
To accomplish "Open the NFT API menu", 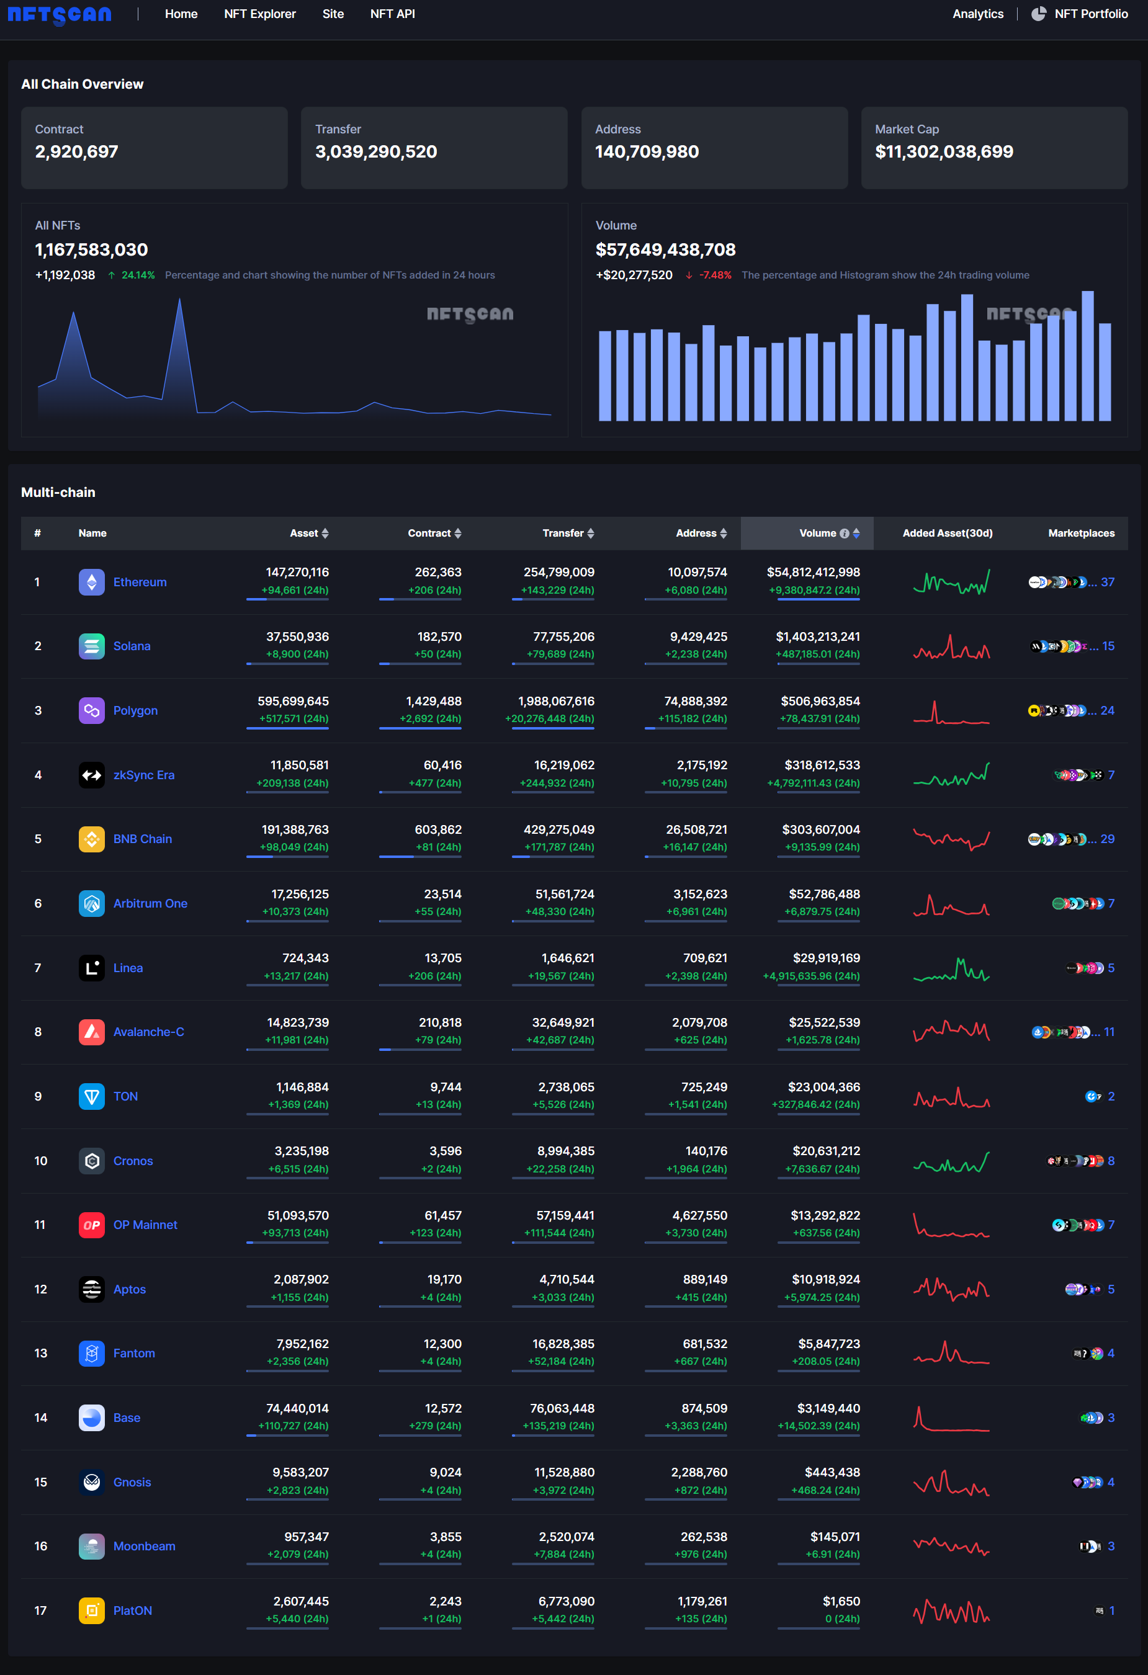I will click(x=392, y=14).
